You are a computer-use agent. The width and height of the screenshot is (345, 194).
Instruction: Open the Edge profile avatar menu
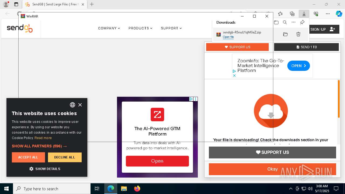coord(6,4)
